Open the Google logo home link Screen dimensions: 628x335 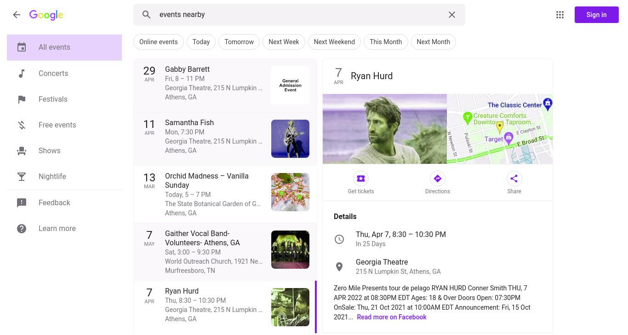pyautogui.click(x=46, y=15)
